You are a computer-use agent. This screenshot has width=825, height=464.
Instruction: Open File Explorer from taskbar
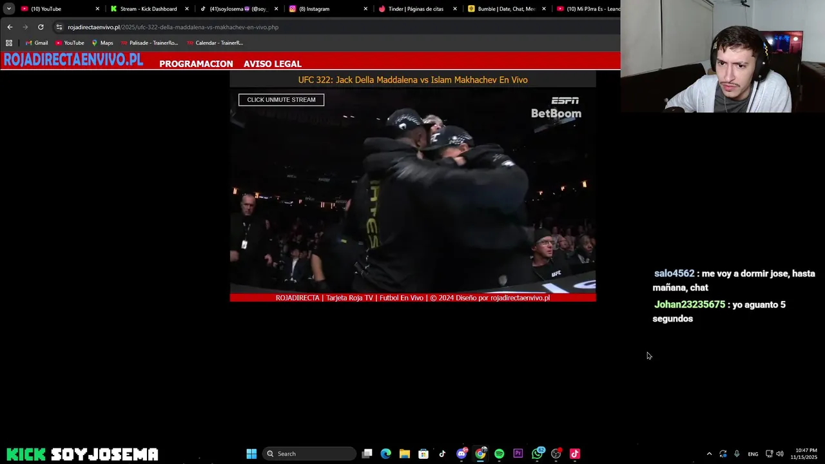point(404,454)
